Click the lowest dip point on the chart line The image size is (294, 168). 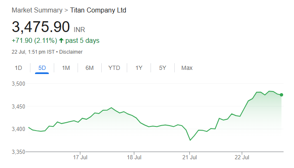point(191,140)
